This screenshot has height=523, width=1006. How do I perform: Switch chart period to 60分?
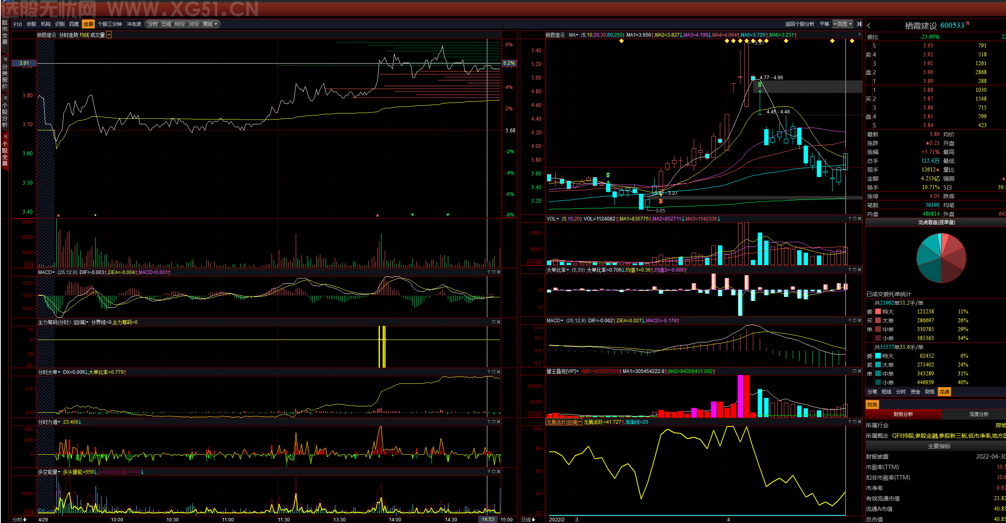point(180,24)
